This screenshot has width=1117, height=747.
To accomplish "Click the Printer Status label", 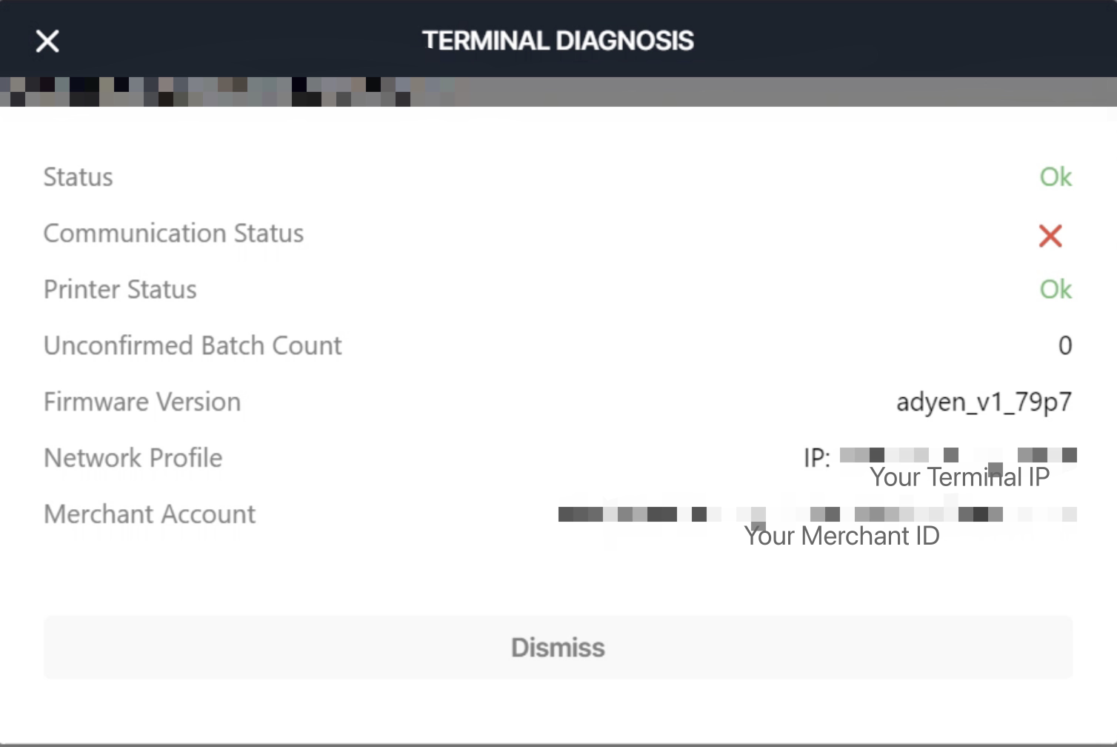I will tap(120, 290).
